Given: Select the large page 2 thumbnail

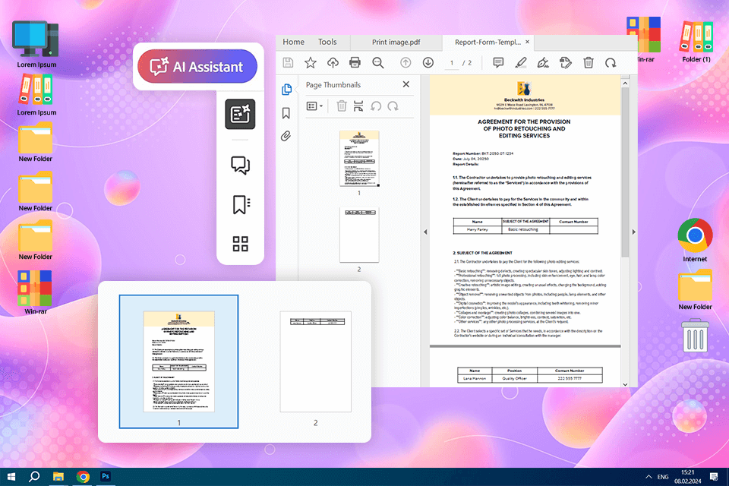Looking at the screenshot, I should coord(315,361).
